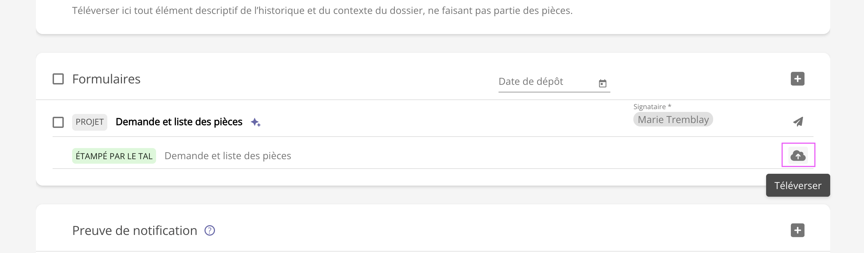Add a Preuve de notification with plus icon
The width and height of the screenshot is (864, 253).
tap(797, 230)
